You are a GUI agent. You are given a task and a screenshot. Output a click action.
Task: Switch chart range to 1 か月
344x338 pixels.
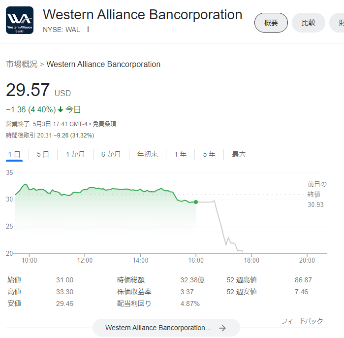pyautogui.click(x=75, y=154)
